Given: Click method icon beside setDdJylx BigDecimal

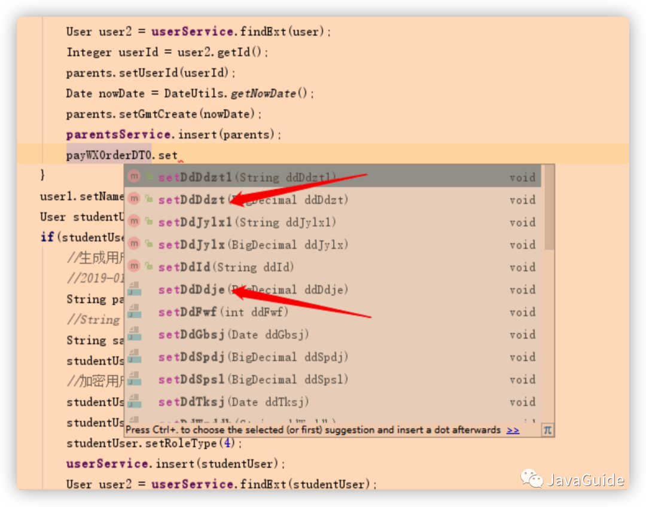Looking at the screenshot, I should [134, 245].
